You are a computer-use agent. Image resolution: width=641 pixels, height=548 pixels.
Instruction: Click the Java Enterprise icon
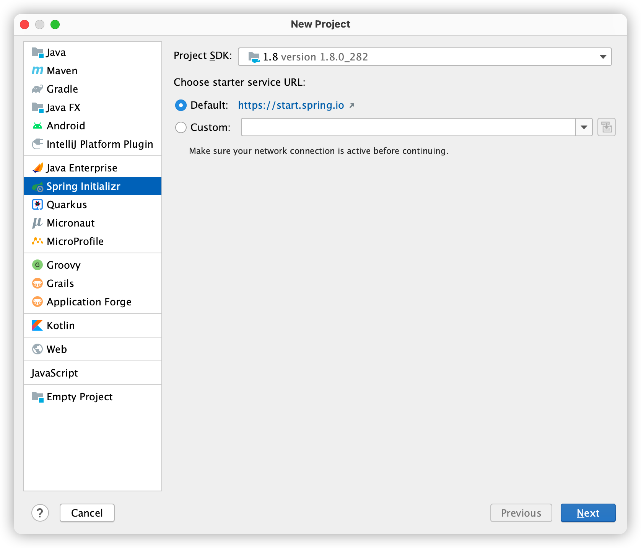point(37,168)
